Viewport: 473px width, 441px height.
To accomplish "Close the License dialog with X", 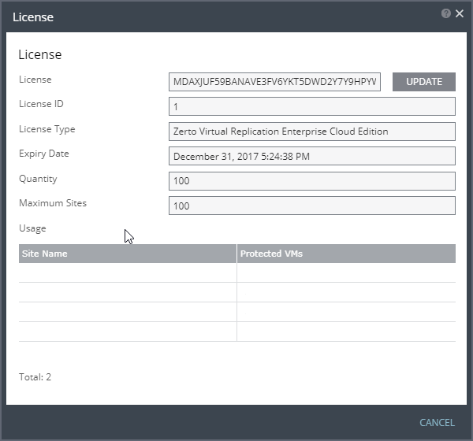I will [460, 13].
